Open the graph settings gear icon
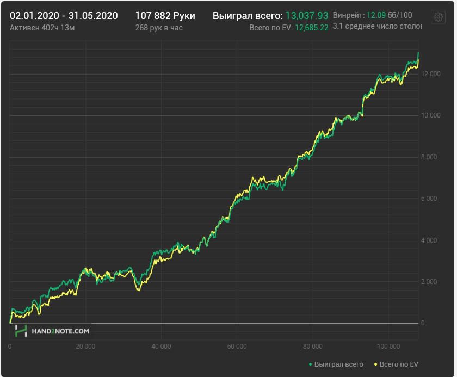457x377 pixels. [438, 17]
